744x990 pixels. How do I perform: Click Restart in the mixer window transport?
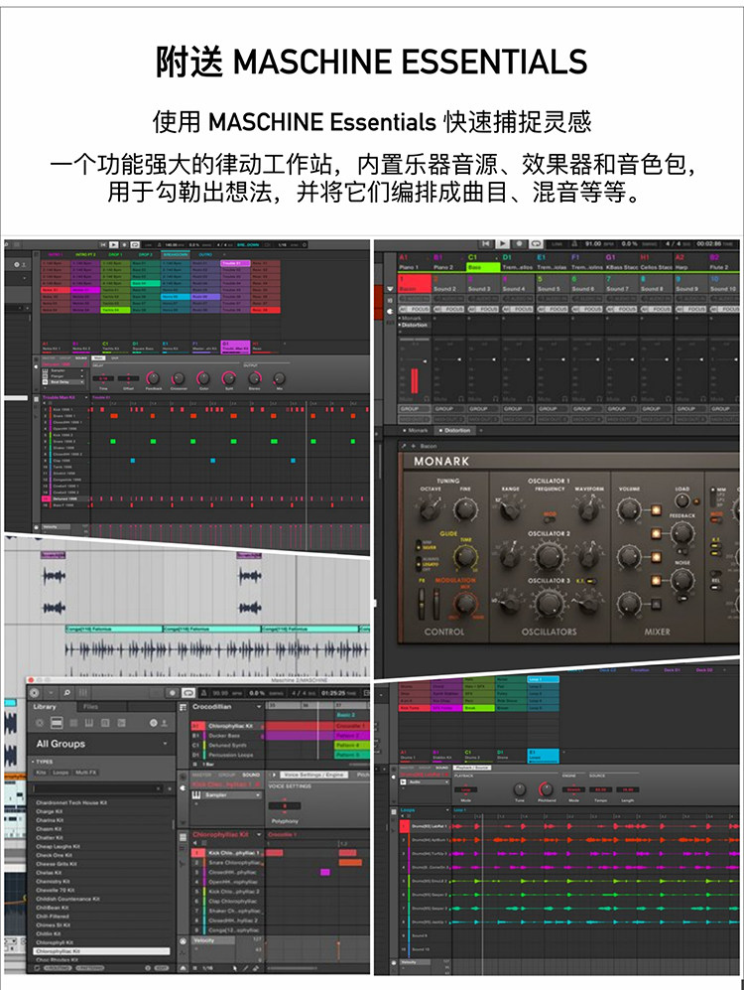click(x=485, y=243)
